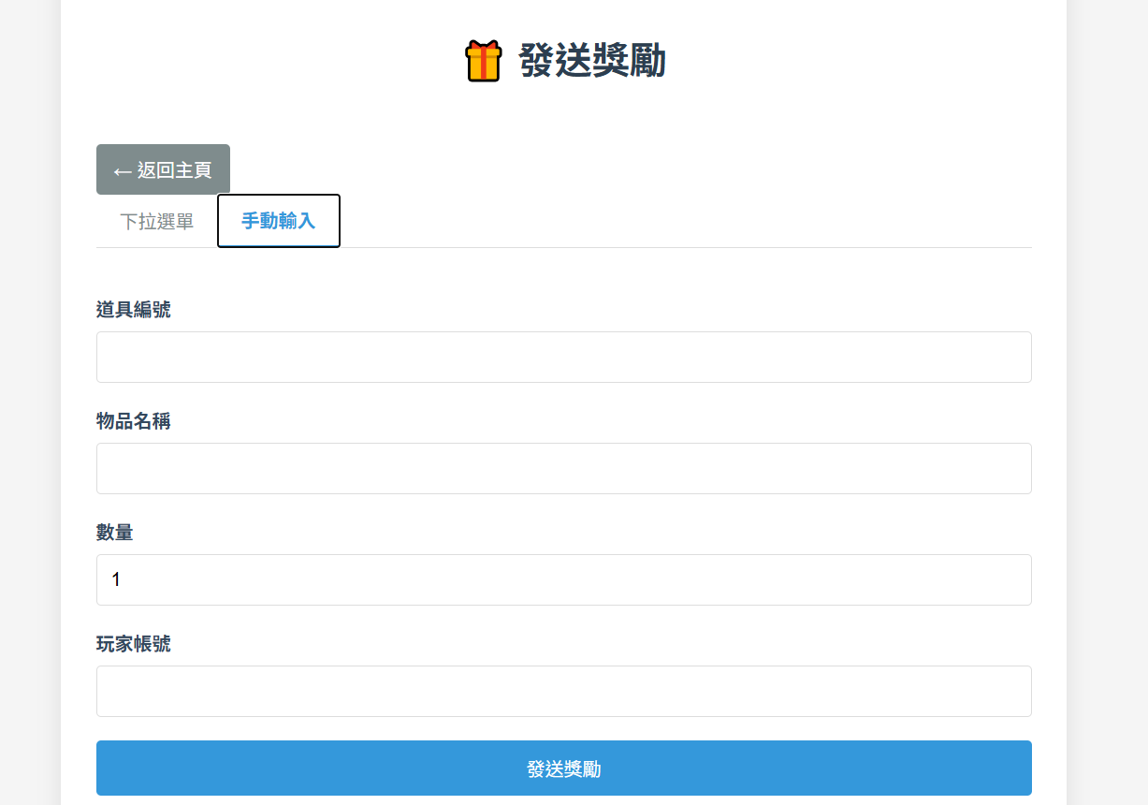This screenshot has width=1148, height=805.
Task: Click the 發送獎勵 page heading text
Action: pyautogui.click(x=591, y=61)
